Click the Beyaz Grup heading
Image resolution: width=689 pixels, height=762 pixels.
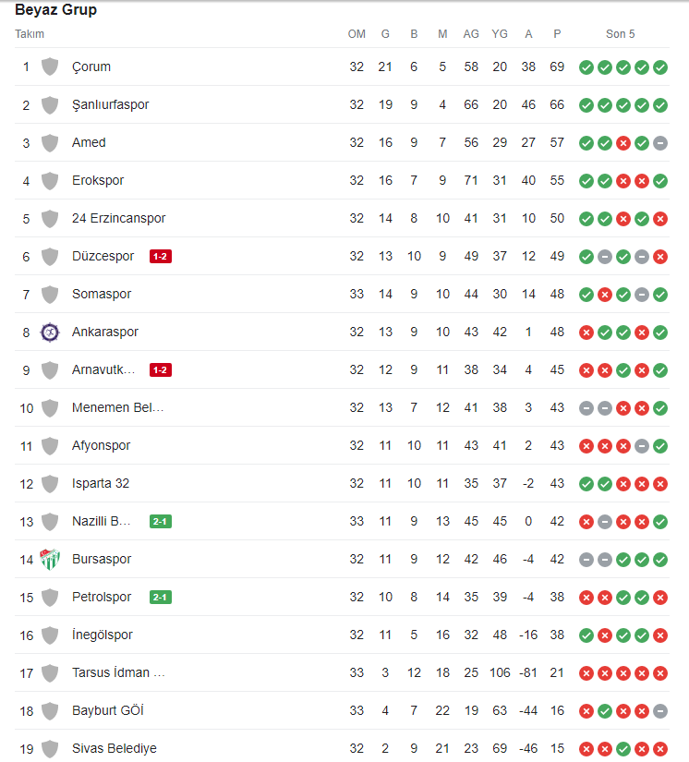coord(56,11)
